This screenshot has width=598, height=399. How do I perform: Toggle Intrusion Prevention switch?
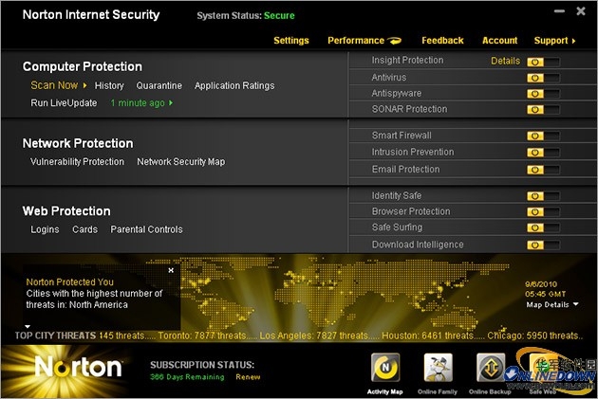(543, 153)
